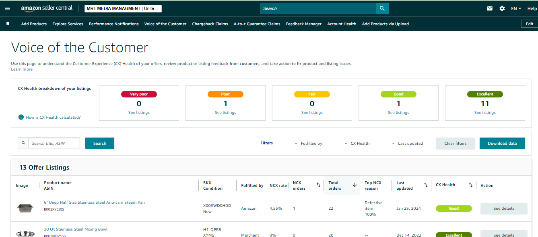This screenshot has height=237, width=538.
Task: Click the light green Good summary badge
Action: (x=398, y=94)
